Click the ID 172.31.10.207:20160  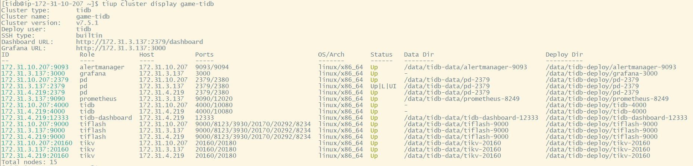coord(37,143)
